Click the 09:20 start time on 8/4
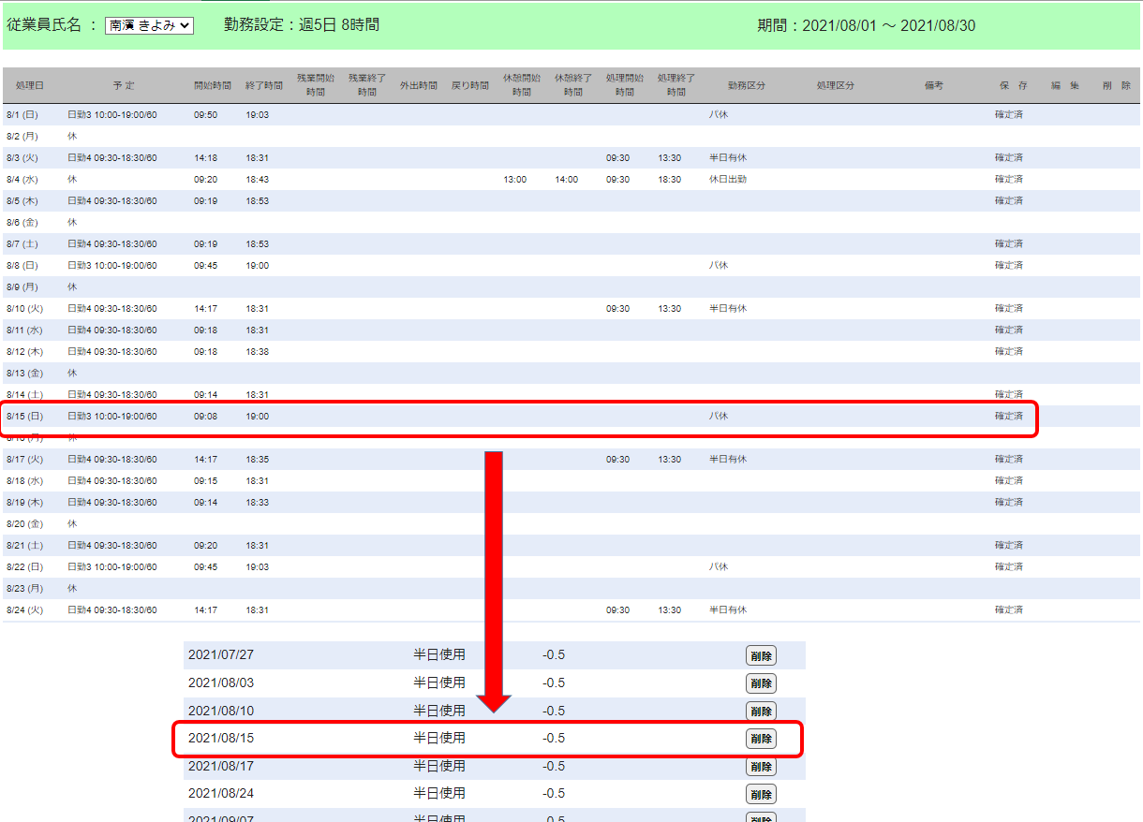The image size is (1143, 822). (x=205, y=180)
